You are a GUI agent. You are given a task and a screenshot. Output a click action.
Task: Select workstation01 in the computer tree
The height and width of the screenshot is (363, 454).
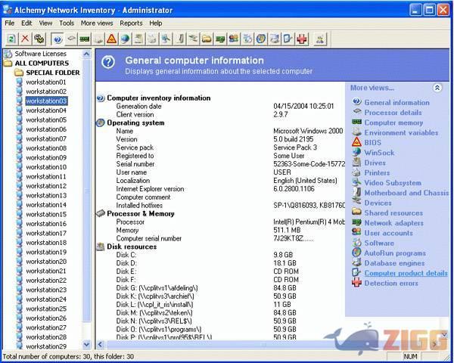point(46,82)
